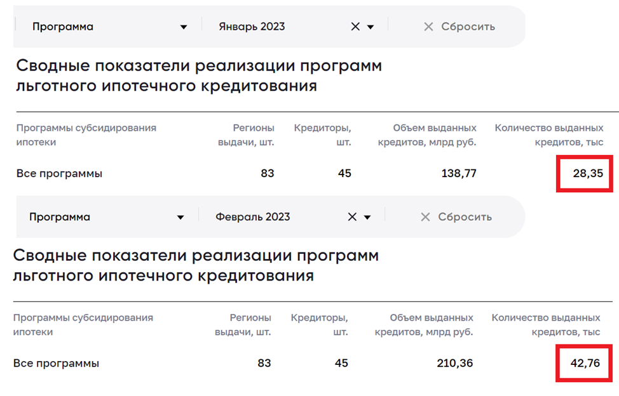Click the X icon beside lower Сбросить

click(x=425, y=216)
